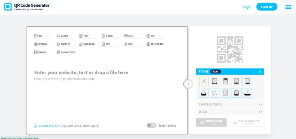Select the VCARD QR code type

[x=65, y=36]
